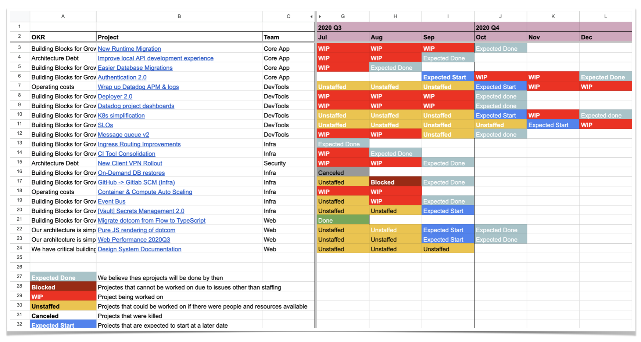
Task: Select the red WIP legend cell
Action: (x=63, y=296)
